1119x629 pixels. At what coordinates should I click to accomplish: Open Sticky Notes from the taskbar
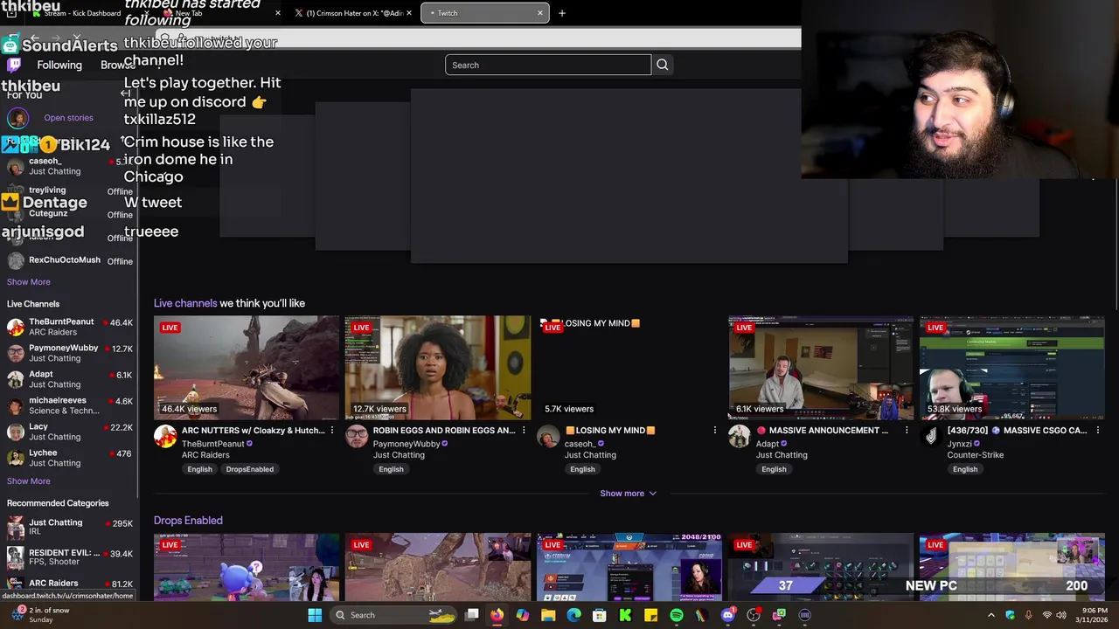[x=650, y=615]
